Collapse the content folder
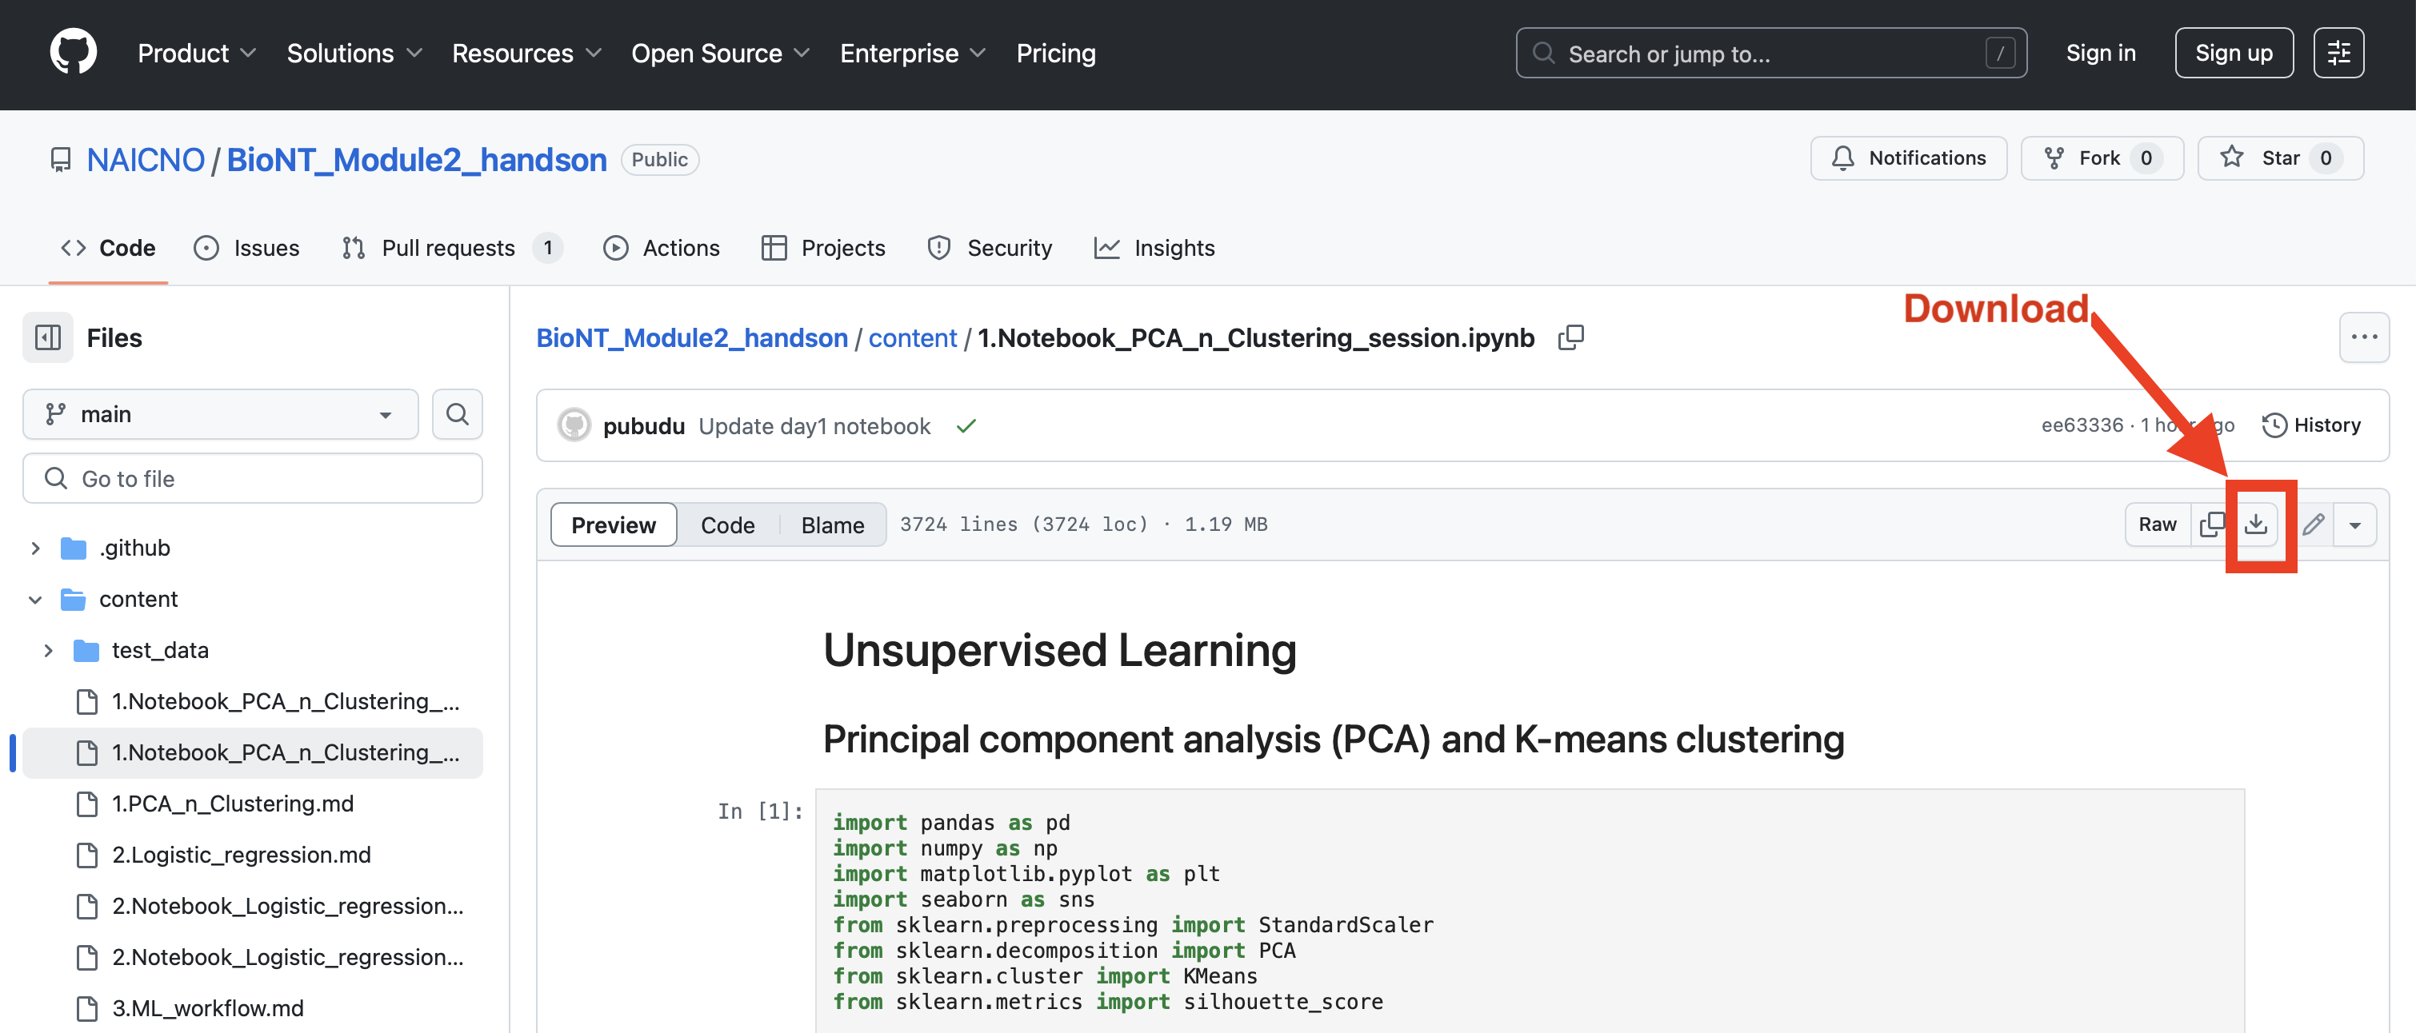2416x1033 pixels. pos(34,599)
